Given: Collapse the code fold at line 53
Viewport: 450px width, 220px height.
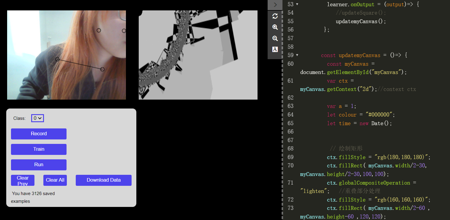Looking at the screenshot, I should pyautogui.click(x=297, y=4).
